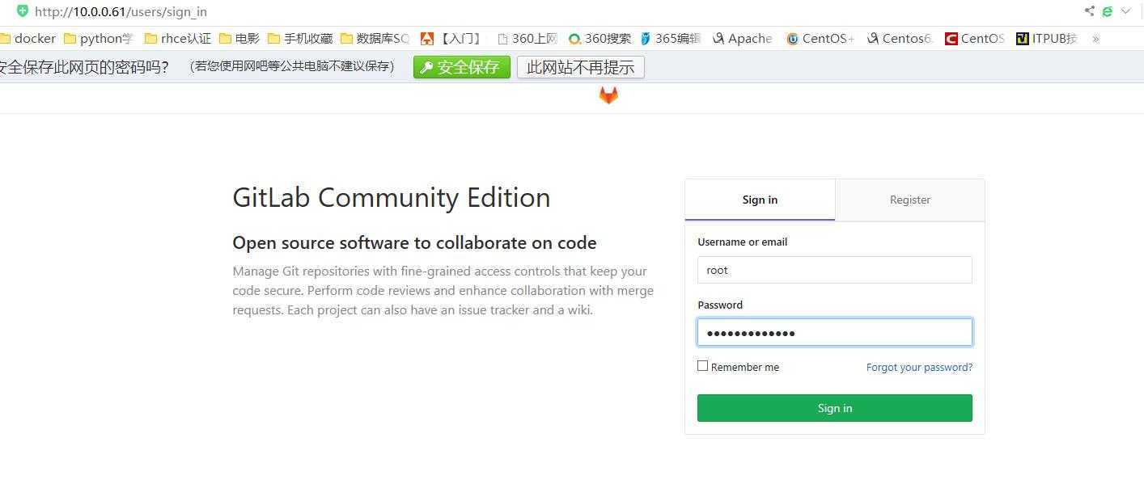1144x484 pixels.
Task: Click the green browser engine mode icon
Action: [x=1108, y=11]
